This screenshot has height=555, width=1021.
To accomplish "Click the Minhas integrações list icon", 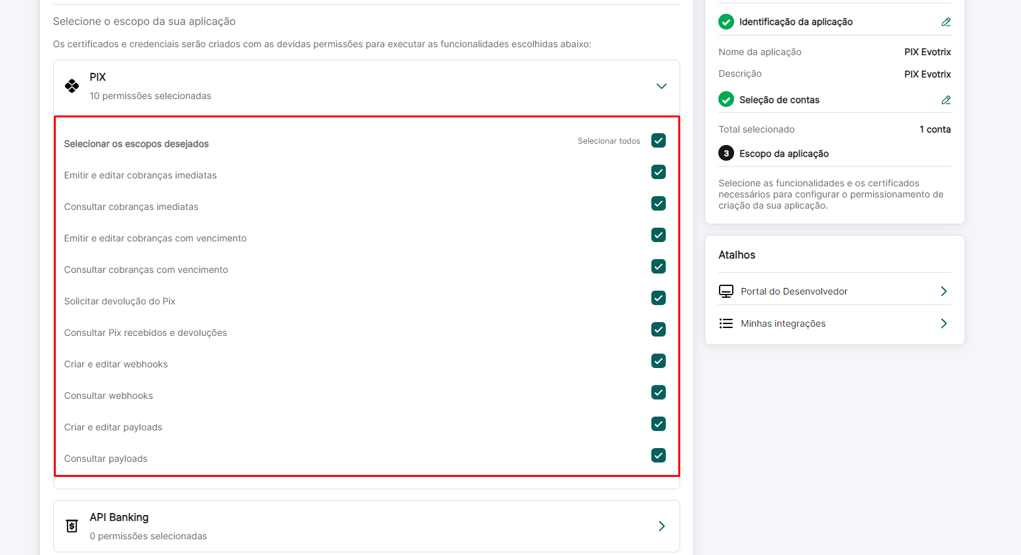I will point(726,323).
